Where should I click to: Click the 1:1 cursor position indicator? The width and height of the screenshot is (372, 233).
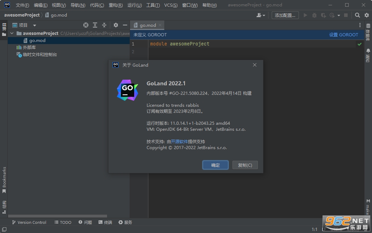pyautogui.click(x=314, y=229)
